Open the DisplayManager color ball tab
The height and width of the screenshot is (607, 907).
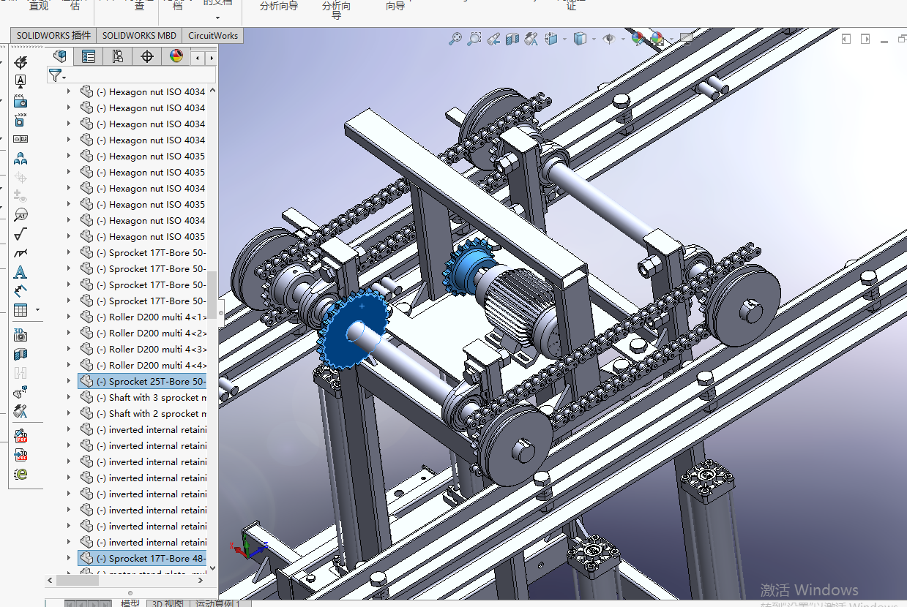176,56
